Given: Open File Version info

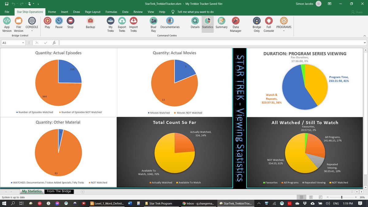Looking at the screenshot, I should point(18,25).
